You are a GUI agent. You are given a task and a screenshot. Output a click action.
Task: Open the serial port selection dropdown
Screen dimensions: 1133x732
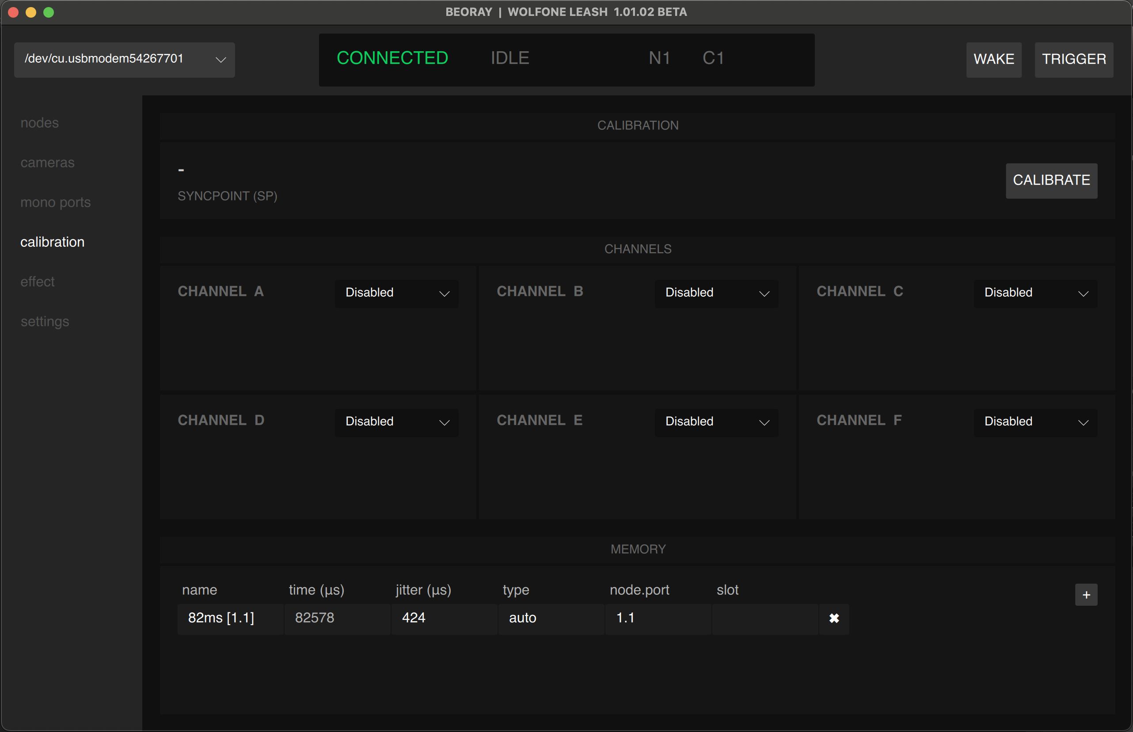(x=124, y=60)
